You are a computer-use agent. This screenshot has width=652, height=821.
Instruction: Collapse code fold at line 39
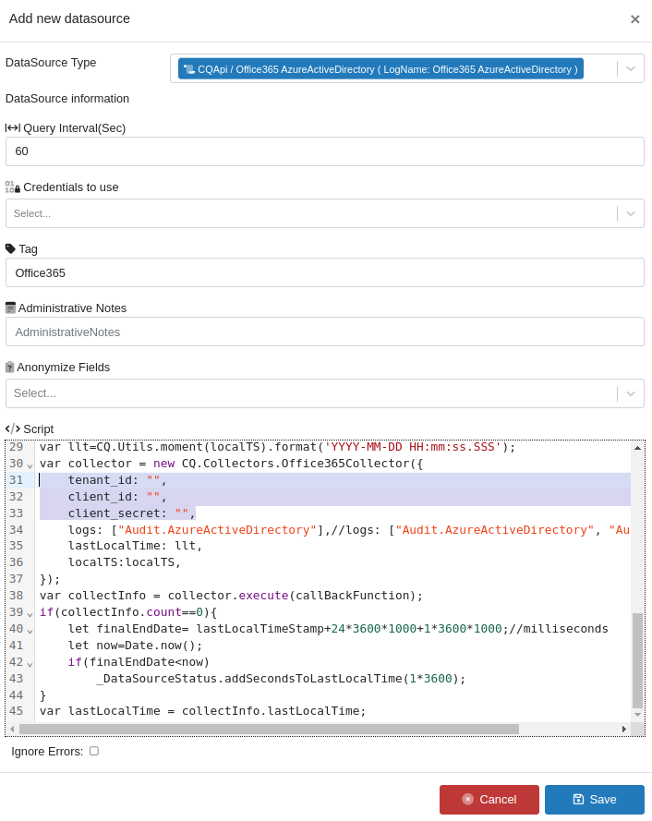click(x=30, y=614)
